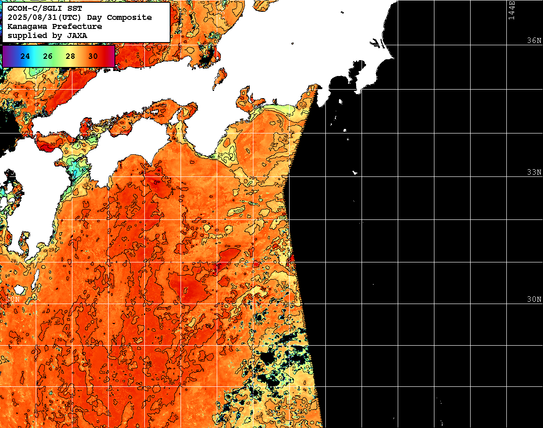
Task: Click the '30' value on color scale
Action: [93, 56]
